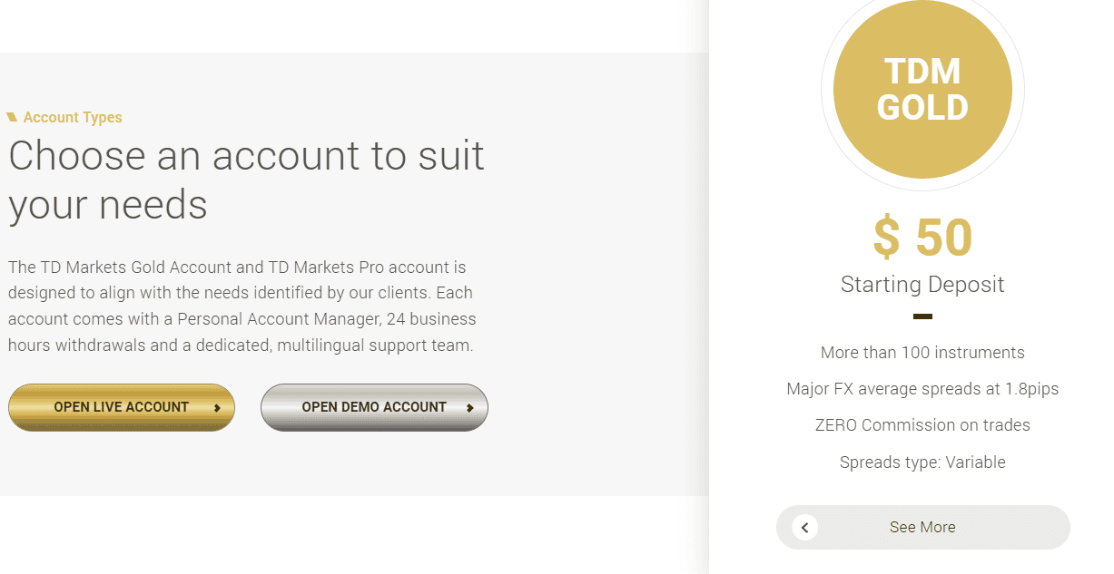1114x574 pixels.
Task: Click OPEN DEMO ACCOUNT
Action: click(374, 406)
